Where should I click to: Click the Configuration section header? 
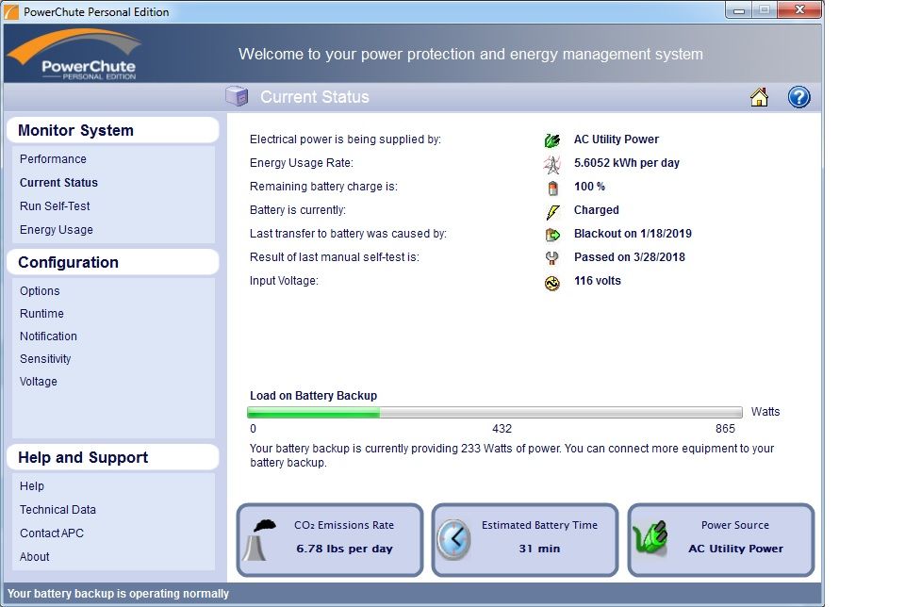(112, 263)
